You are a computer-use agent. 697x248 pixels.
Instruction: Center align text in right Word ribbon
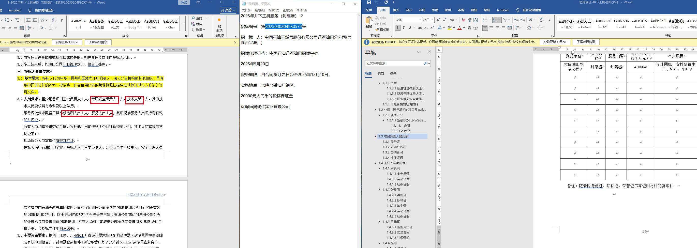click(491, 28)
